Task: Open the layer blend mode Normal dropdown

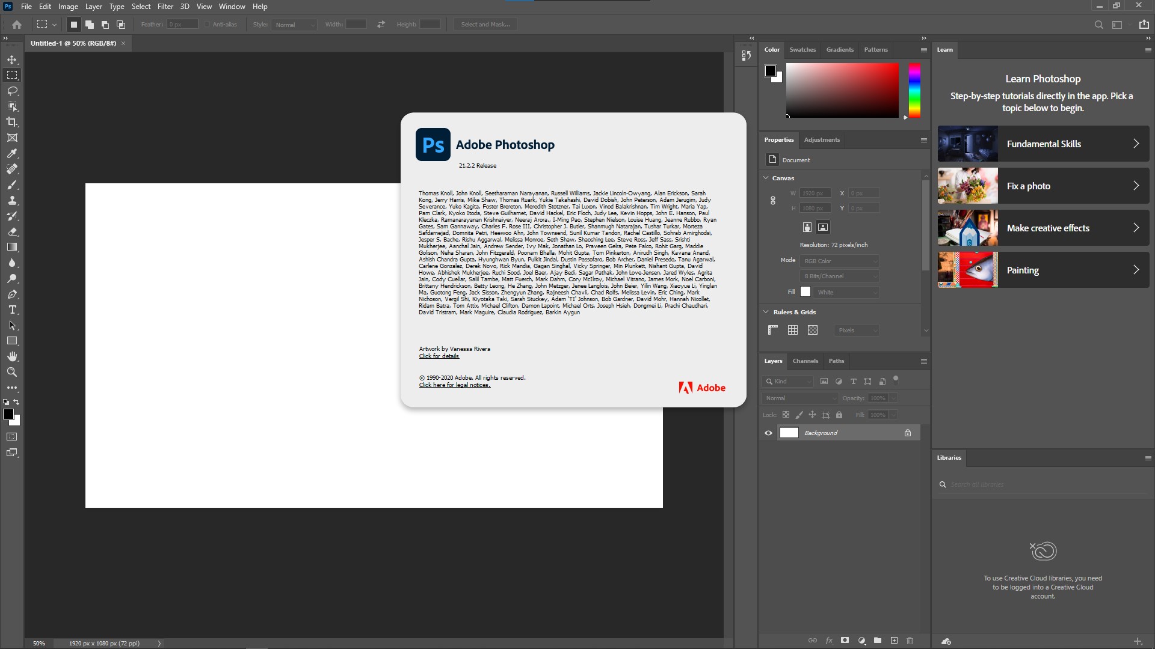Action: click(x=799, y=398)
